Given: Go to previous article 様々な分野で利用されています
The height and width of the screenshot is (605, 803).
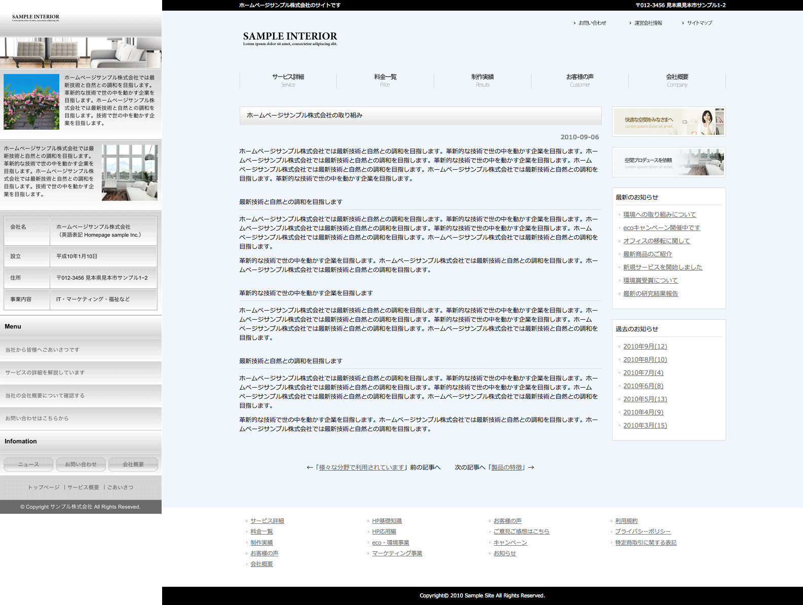Looking at the screenshot, I should click(362, 468).
